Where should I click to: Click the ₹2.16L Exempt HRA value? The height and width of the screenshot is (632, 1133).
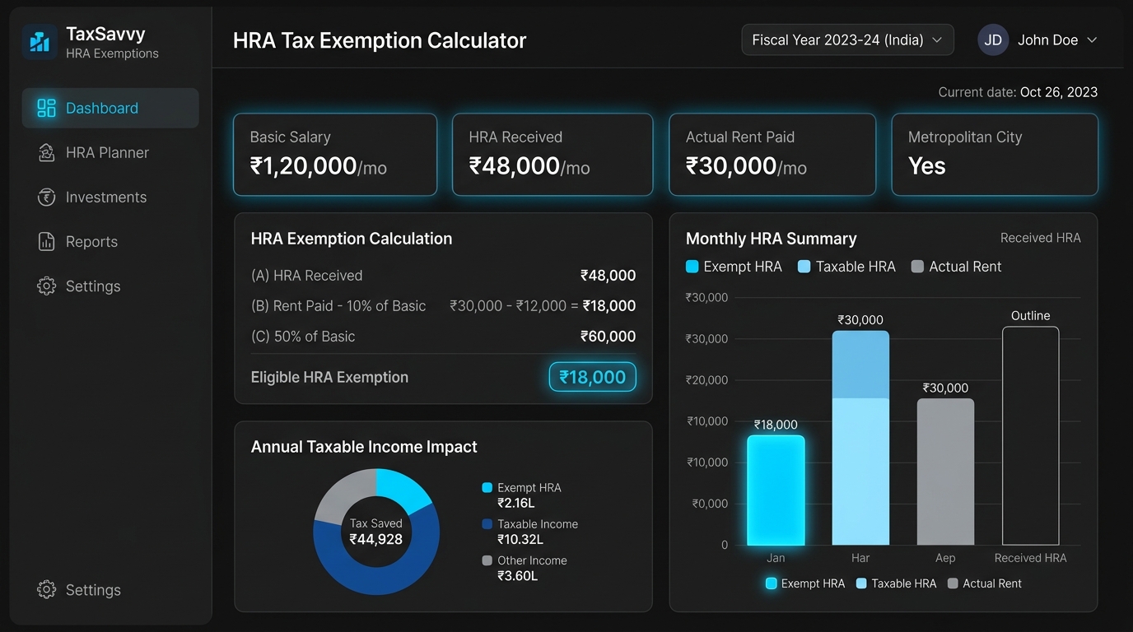[515, 503]
